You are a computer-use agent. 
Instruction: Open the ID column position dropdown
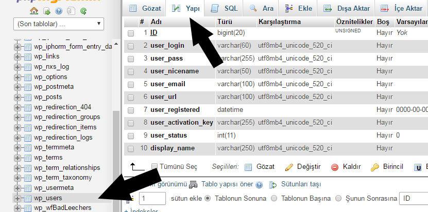coord(414,198)
